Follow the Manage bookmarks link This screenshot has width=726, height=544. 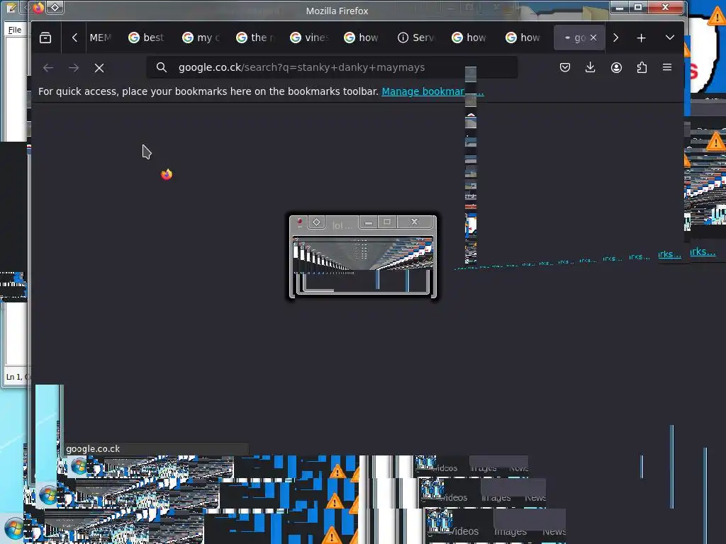[432, 91]
